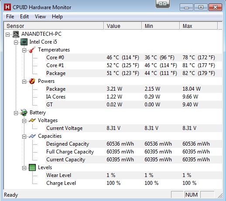Click the Sensor column header
The height and width of the screenshot is (201, 226).
click(x=54, y=26)
